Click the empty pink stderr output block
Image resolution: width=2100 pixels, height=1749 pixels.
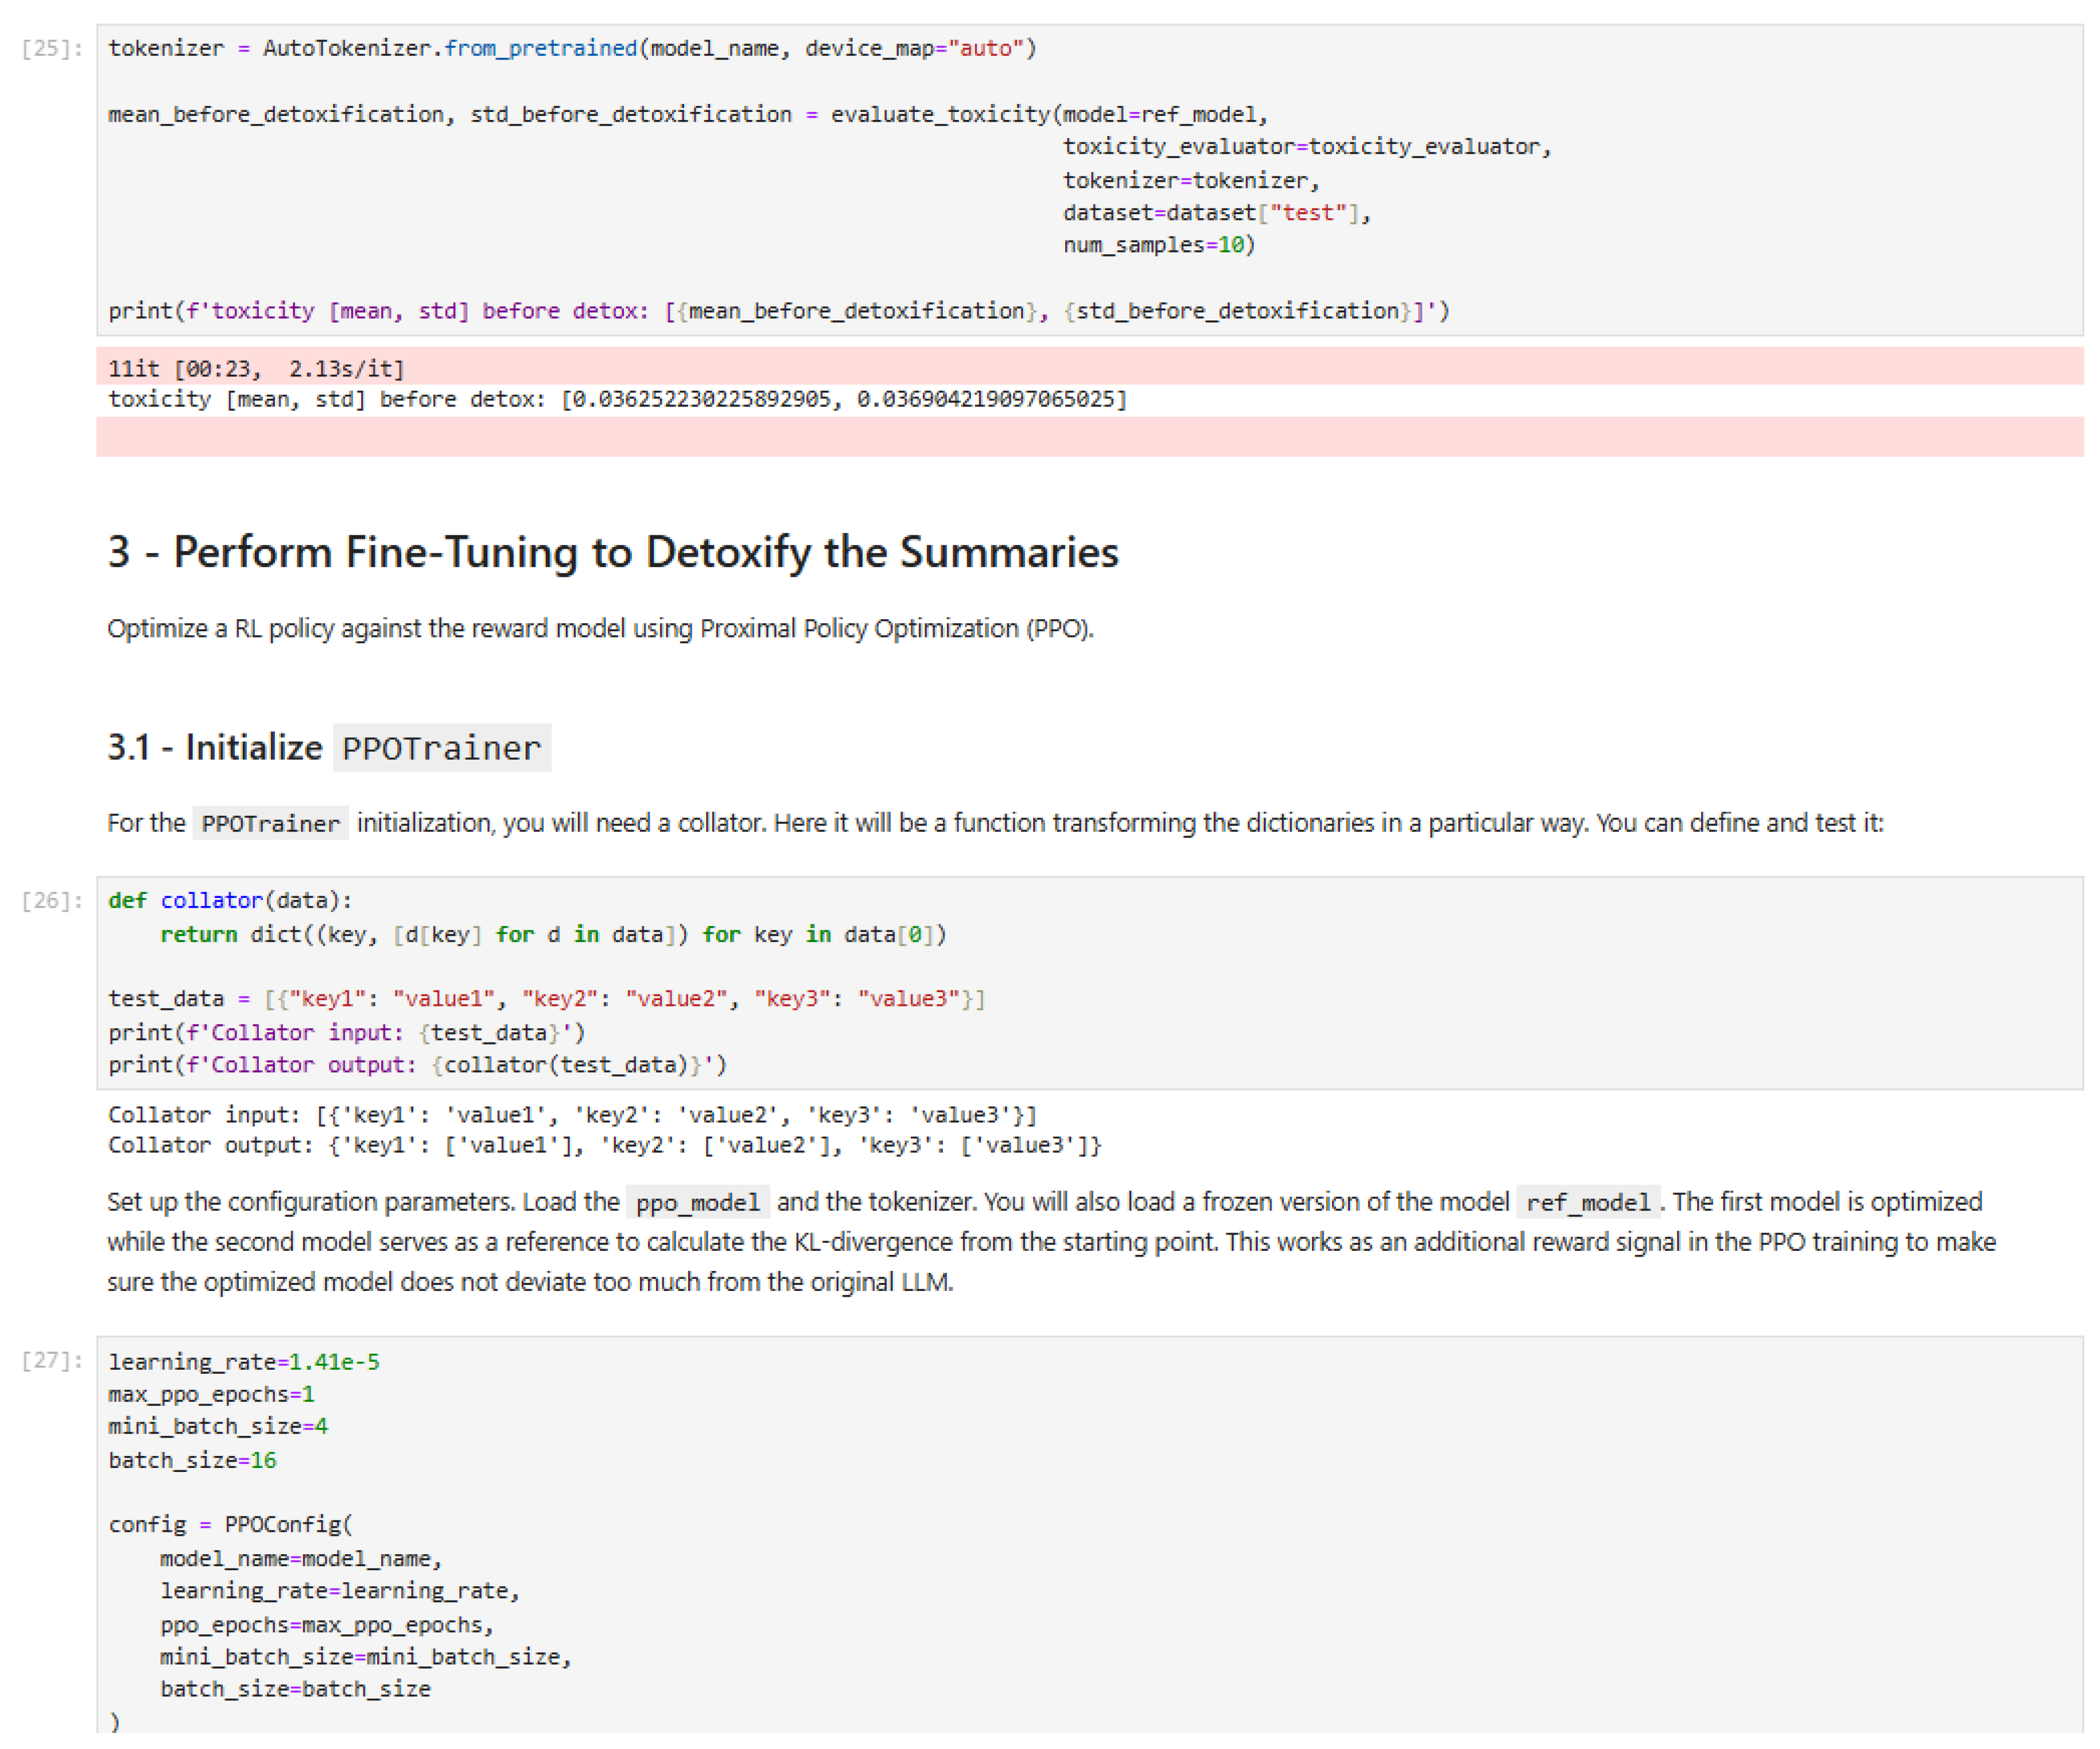1088,438
